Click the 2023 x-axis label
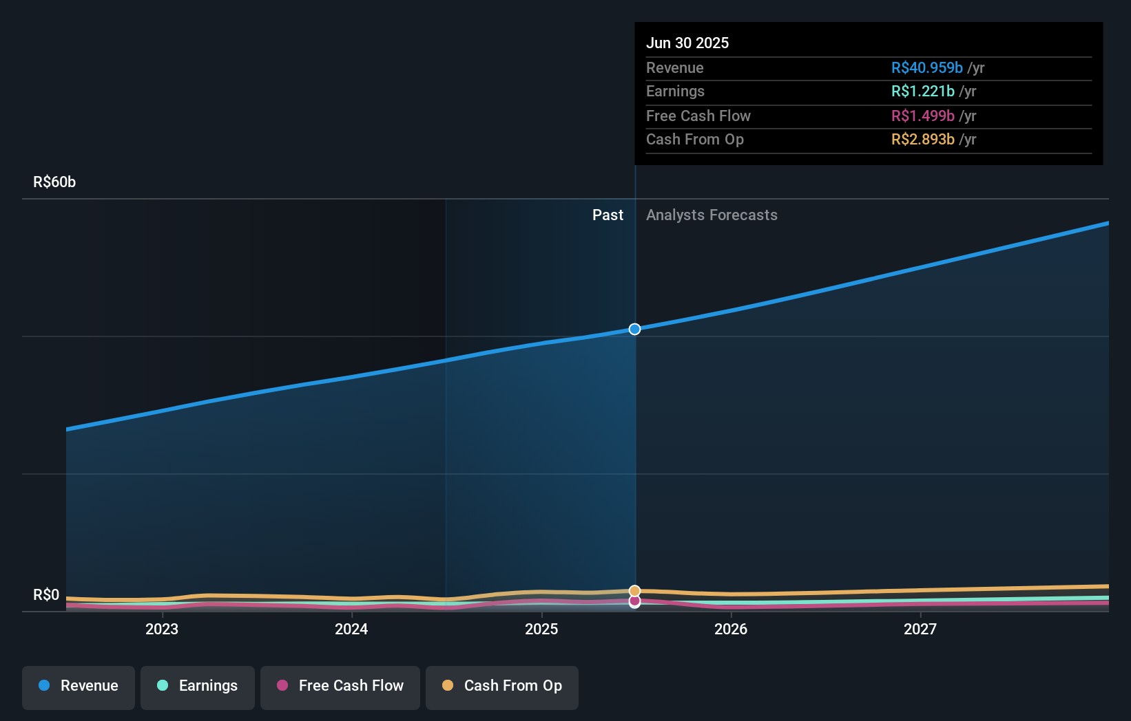This screenshot has height=721, width=1131. tap(162, 629)
